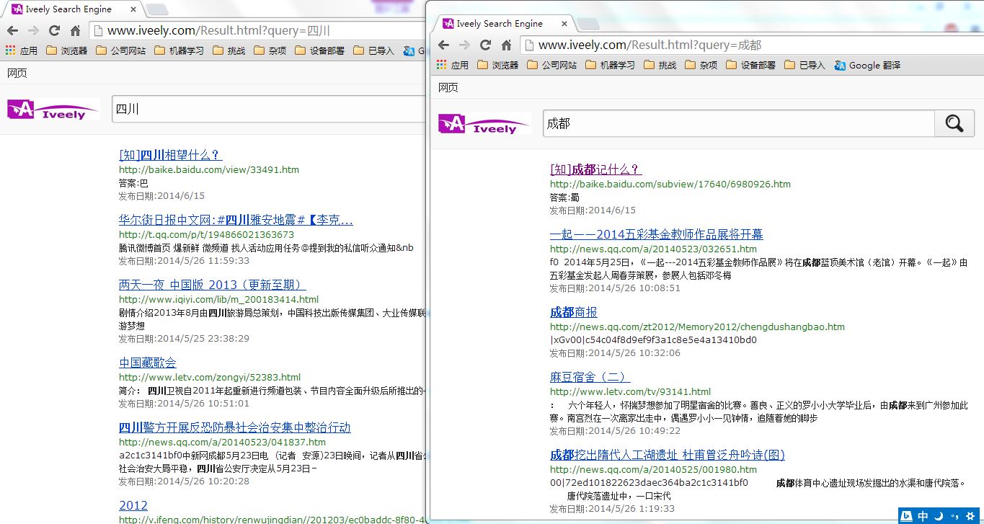The height and width of the screenshot is (524, 984).
Task: Open link 成都商报
Action: click(574, 312)
